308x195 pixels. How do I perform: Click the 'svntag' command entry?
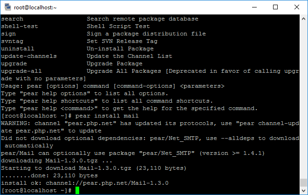pyautogui.click(x=12, y=41)
